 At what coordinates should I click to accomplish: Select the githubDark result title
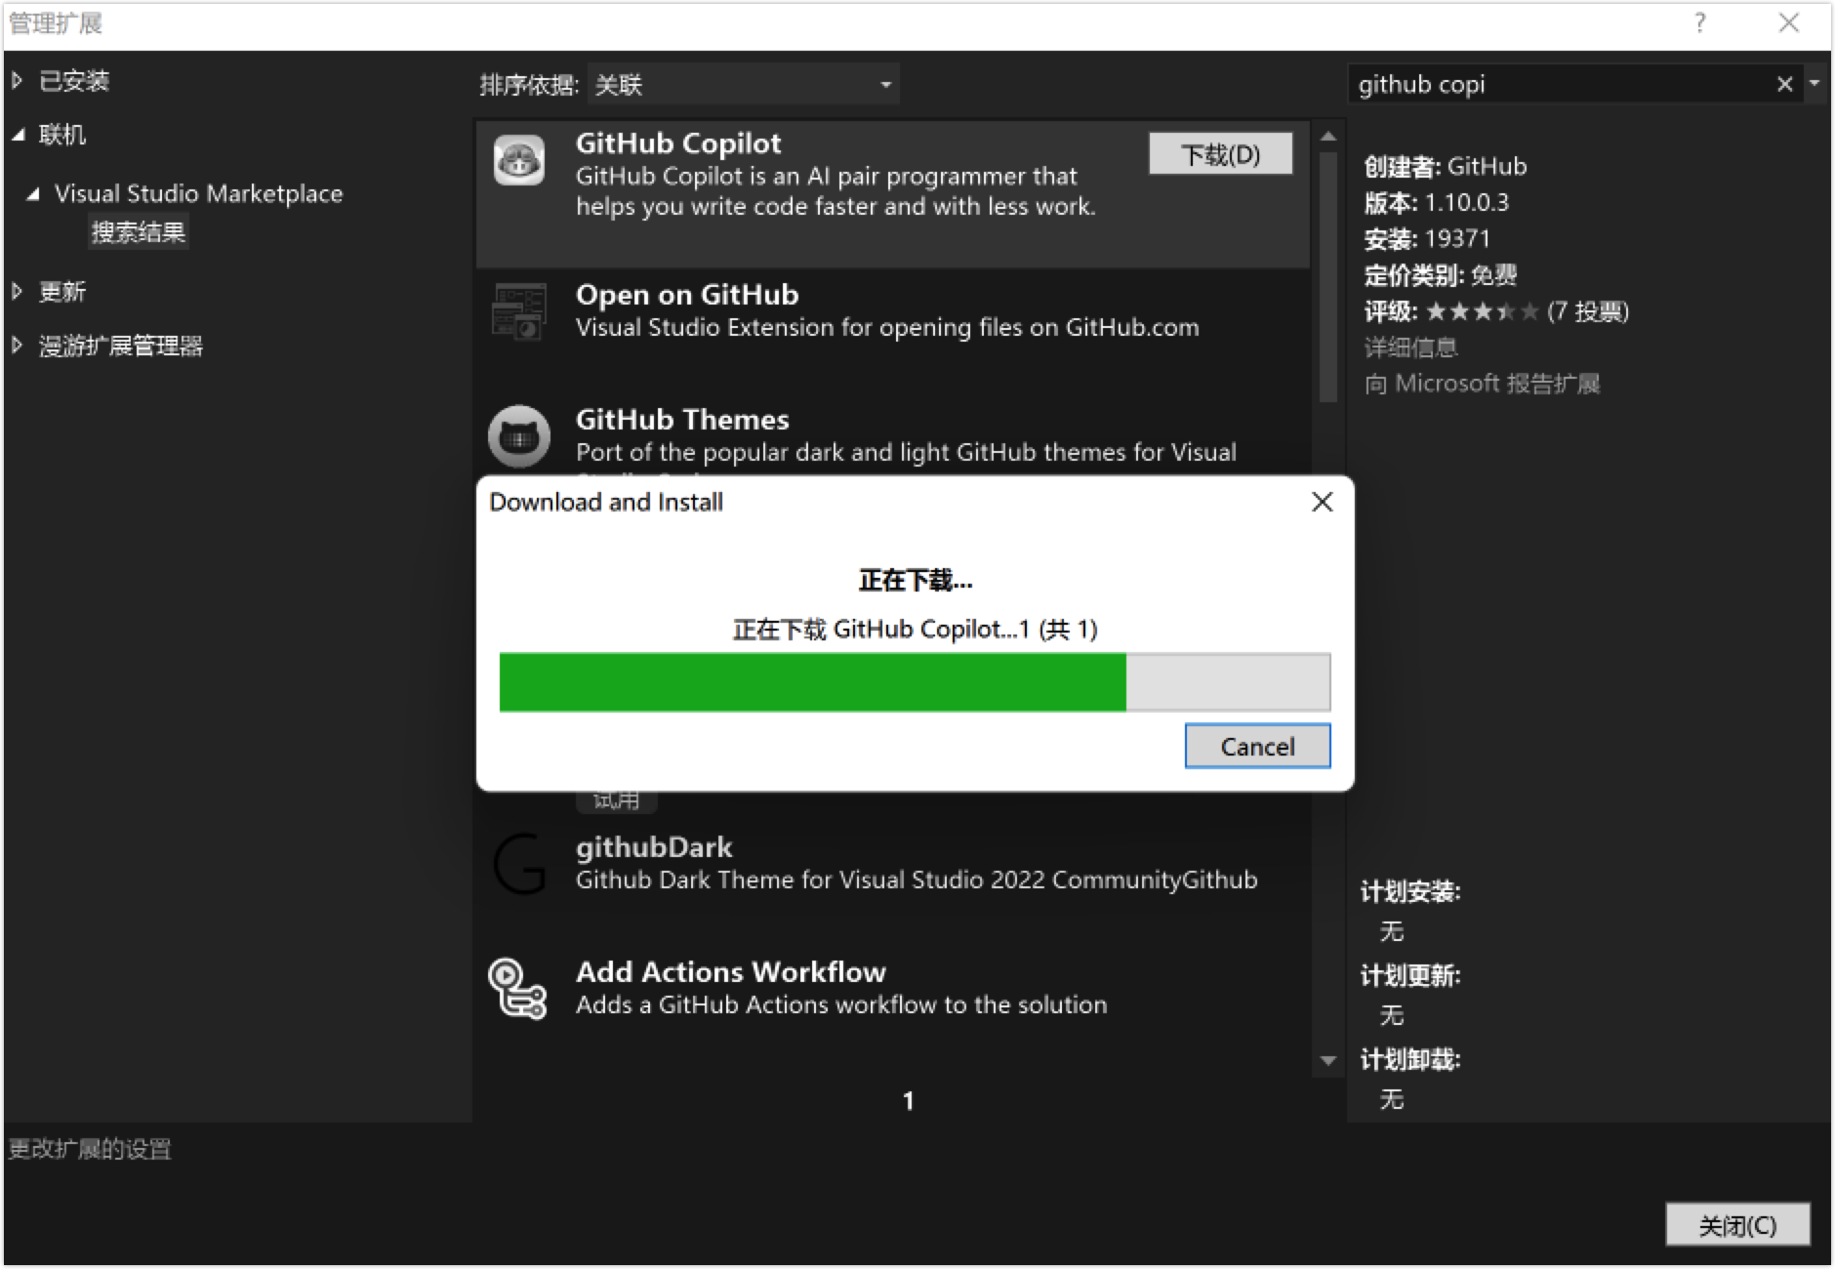[x=654, y=847]
